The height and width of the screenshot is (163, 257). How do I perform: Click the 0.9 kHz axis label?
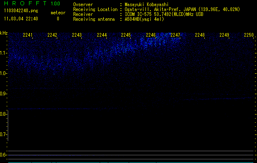point(3,94)
